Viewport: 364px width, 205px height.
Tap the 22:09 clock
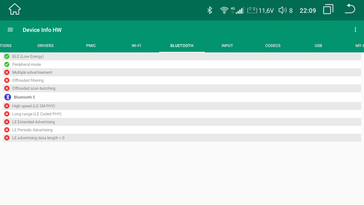pos(308,11)
